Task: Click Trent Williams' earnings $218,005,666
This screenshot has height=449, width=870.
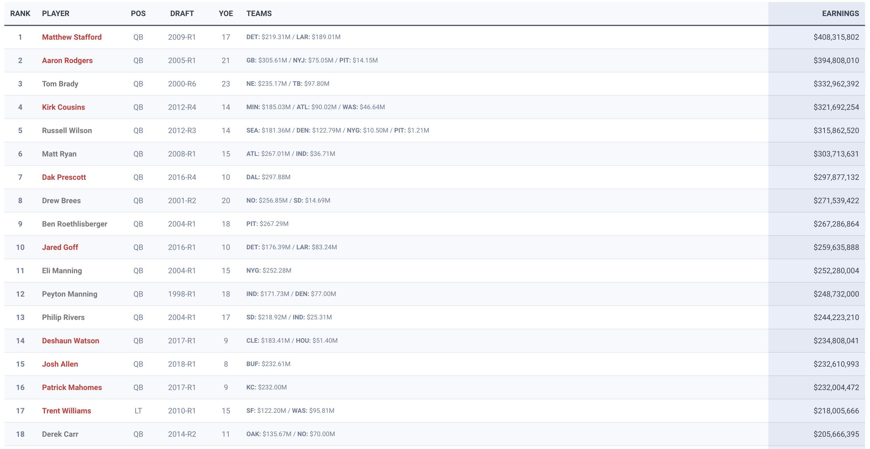Action: tap(836, 410)
